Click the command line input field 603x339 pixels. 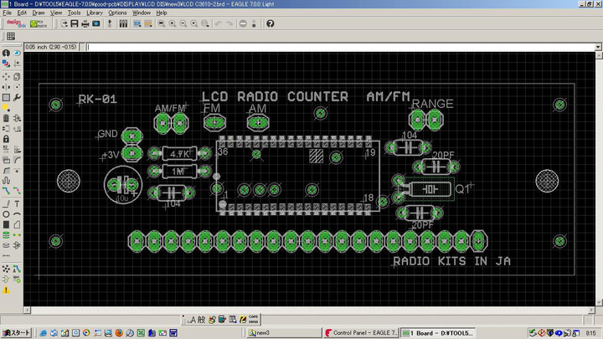(x=335, y=47)
